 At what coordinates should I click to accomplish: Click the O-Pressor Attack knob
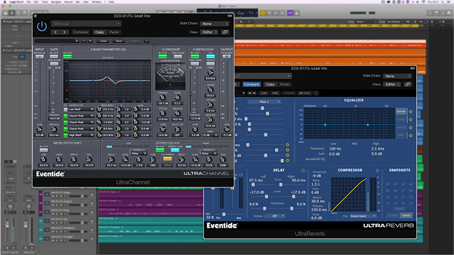(162, 114)
